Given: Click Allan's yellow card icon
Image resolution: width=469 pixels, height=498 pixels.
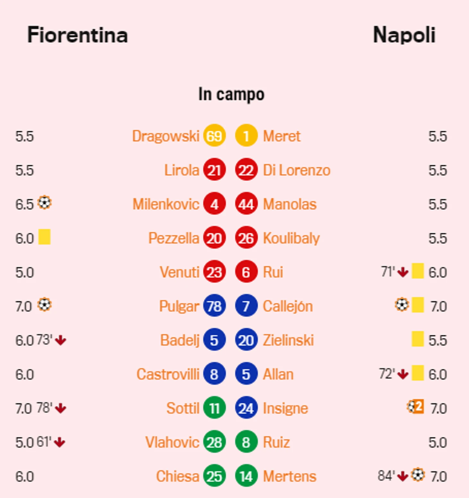Looking at the screenshot, I should pos(418,373).
